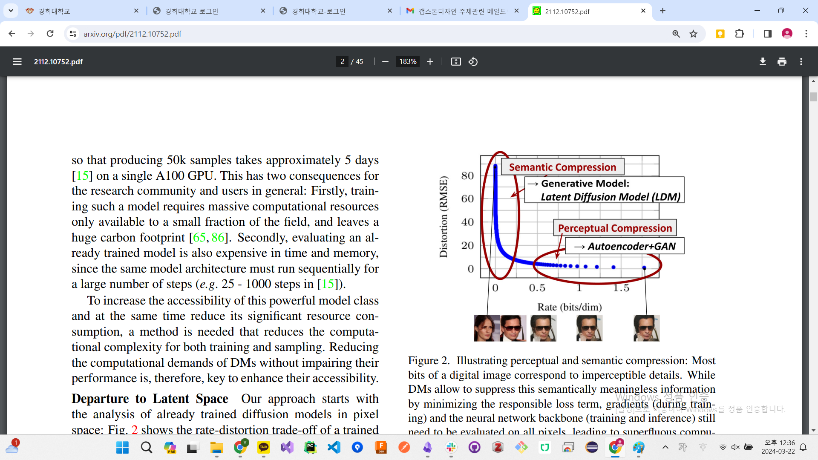Click the vertical scrollbar thumb
Viewport: 818px width, 460px height.
[x=813, y=97]
